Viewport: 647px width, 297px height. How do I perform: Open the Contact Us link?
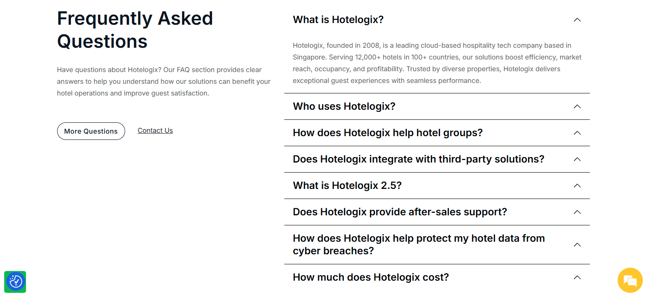pyautogui.click(x=155, y=130)
